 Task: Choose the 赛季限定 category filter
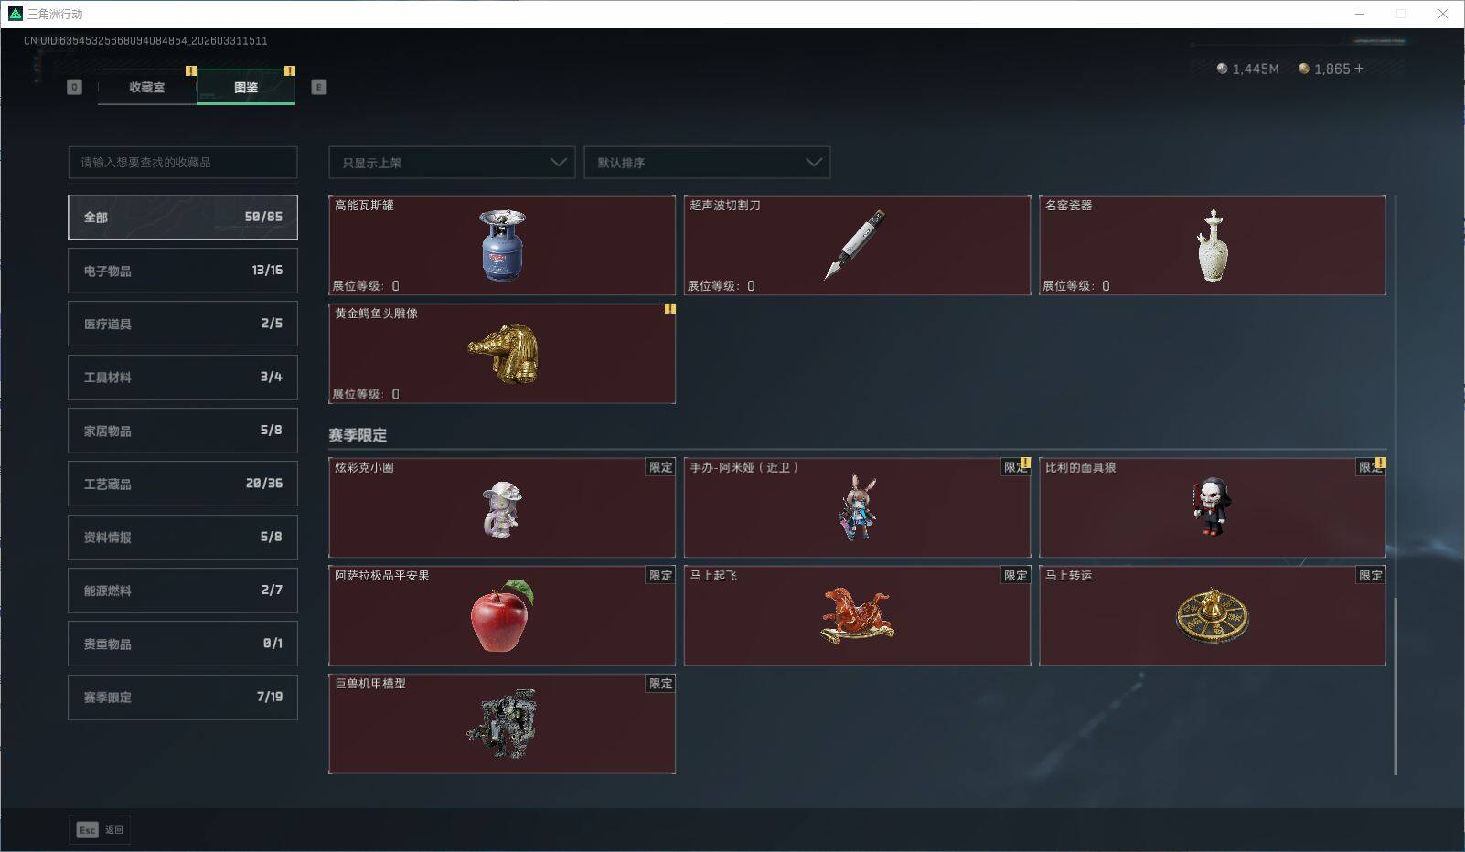[x=183, y=697]
